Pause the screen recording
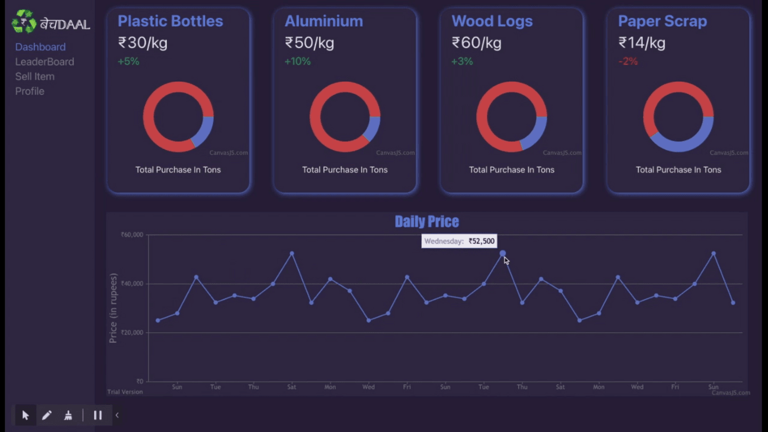The height and width of the screenshot is (432, 768). [98, 415]
